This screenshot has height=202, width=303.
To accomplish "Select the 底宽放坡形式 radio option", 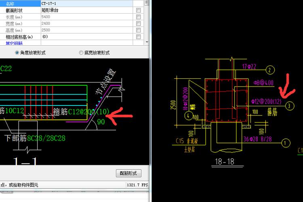I will coord(81,53).
